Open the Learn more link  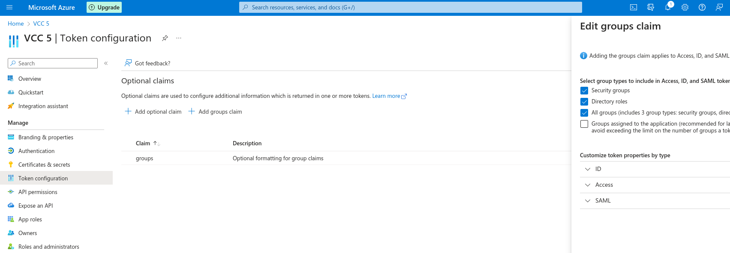[x=389, y=96]
